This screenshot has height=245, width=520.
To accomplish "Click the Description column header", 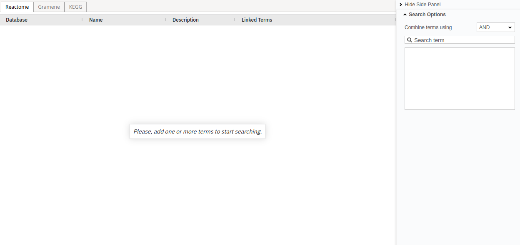I will pos(185,20).
